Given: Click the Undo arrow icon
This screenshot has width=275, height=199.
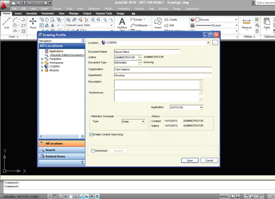Looking at the screenshot, I should pos(30,3).
